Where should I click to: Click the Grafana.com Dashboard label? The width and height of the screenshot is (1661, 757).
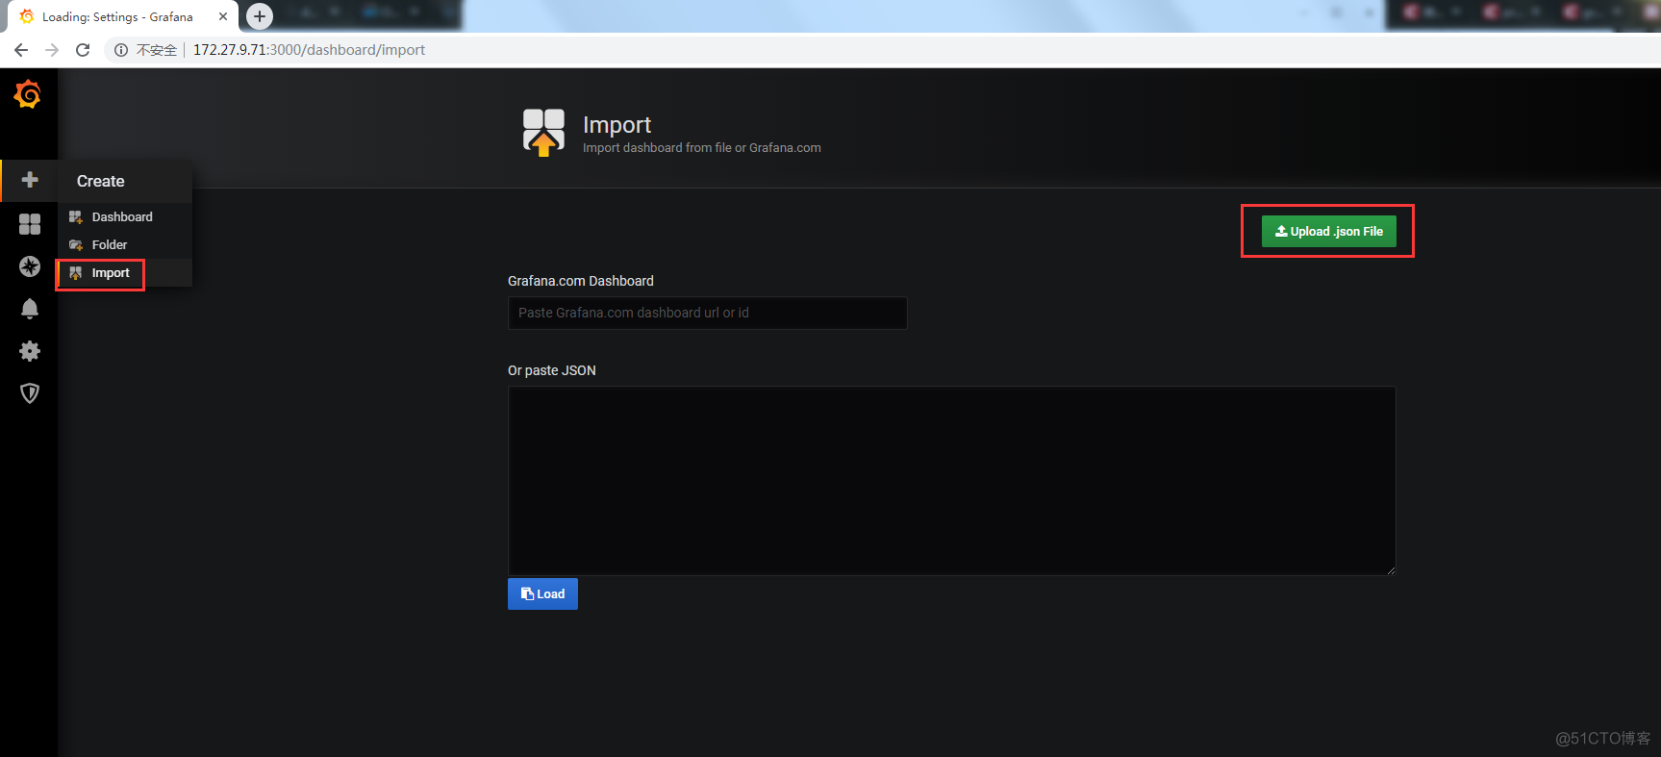tap(581, 281)
